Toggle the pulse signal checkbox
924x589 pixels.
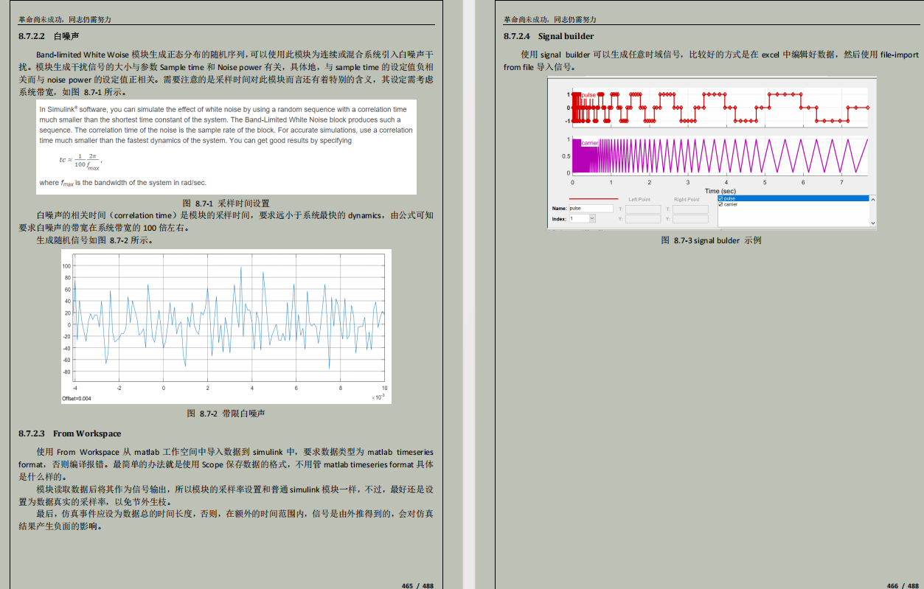720,198
